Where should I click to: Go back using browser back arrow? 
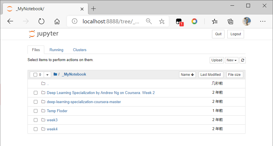pos(10,21)
